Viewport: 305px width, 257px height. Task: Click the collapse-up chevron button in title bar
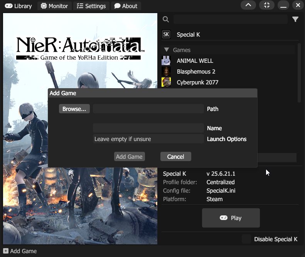pos(248,5)
